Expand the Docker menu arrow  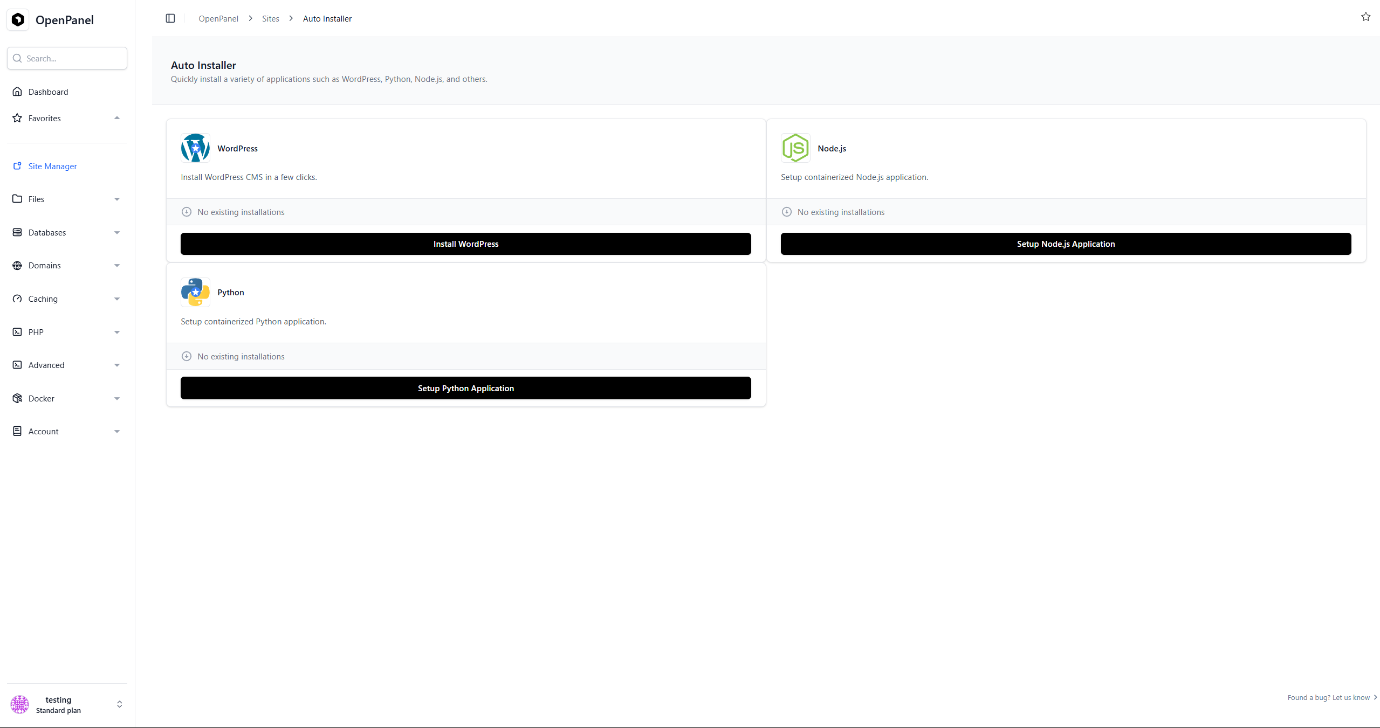[x=117, y=399]
